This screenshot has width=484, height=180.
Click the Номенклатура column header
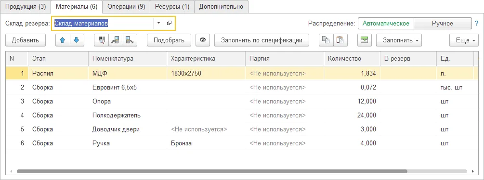128,59
